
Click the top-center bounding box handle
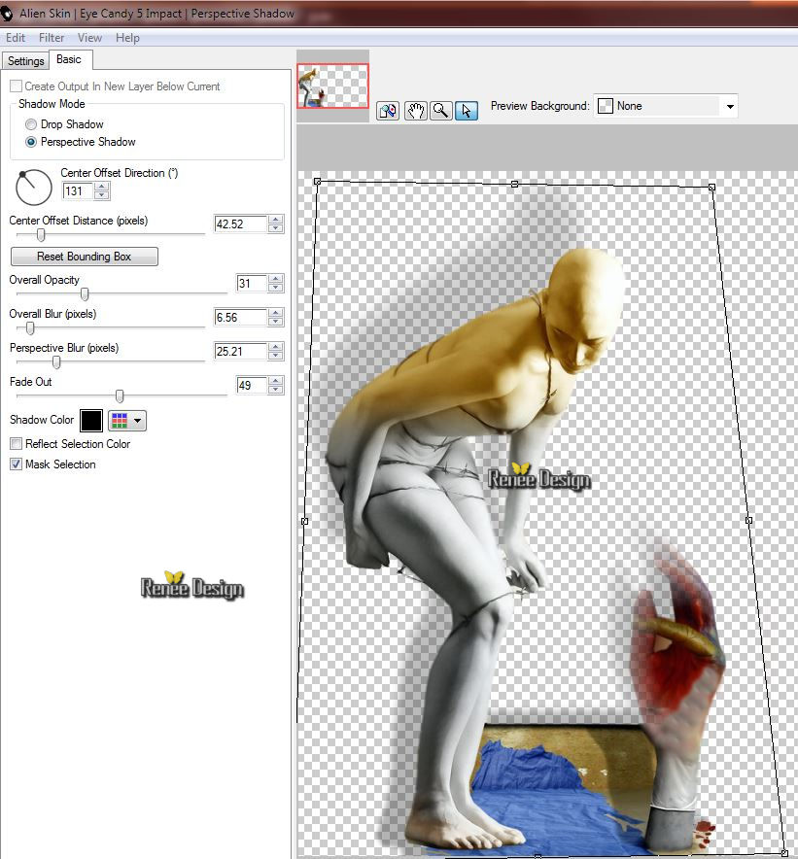[514, 184]
